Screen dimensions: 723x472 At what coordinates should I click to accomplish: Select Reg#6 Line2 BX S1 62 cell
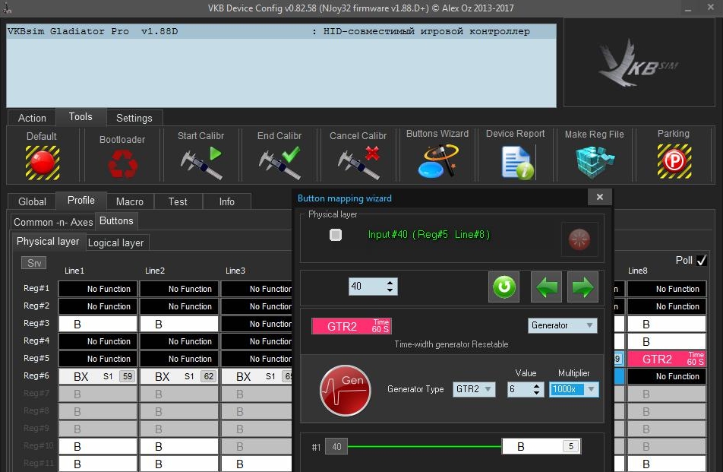pyautogui.click(x=179, y=376)
